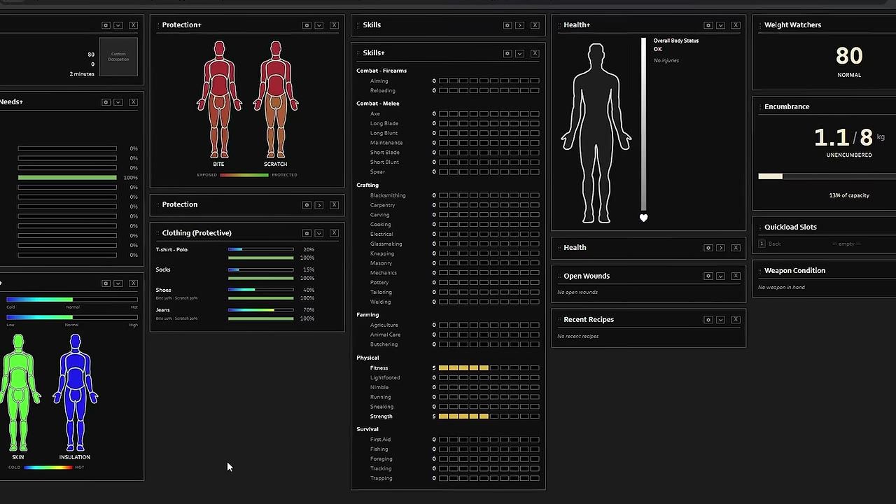Click the Carpentry skill label
Screen dimensions: 896x504
[383, 206]
